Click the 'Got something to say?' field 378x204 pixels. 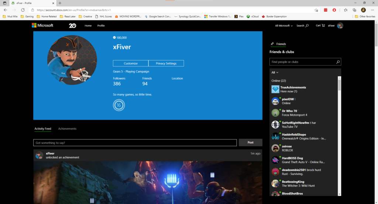pyautogui.click(x=135, y=143)
